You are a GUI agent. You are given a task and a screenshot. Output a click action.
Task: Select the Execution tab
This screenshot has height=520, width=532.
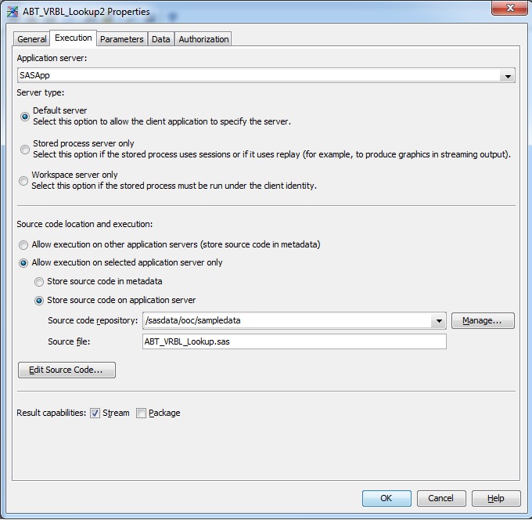(x=74, y=38)
